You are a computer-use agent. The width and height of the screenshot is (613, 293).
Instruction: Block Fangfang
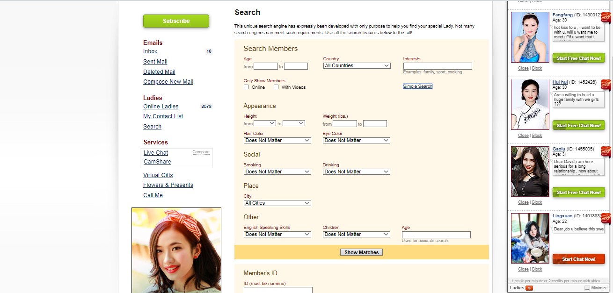537,68
